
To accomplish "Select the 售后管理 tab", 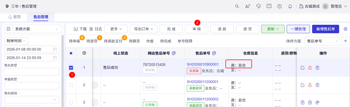I will pos(41,17).
